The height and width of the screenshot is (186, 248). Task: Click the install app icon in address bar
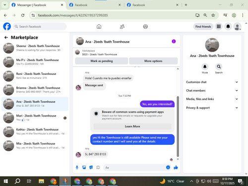click(197, 15)
